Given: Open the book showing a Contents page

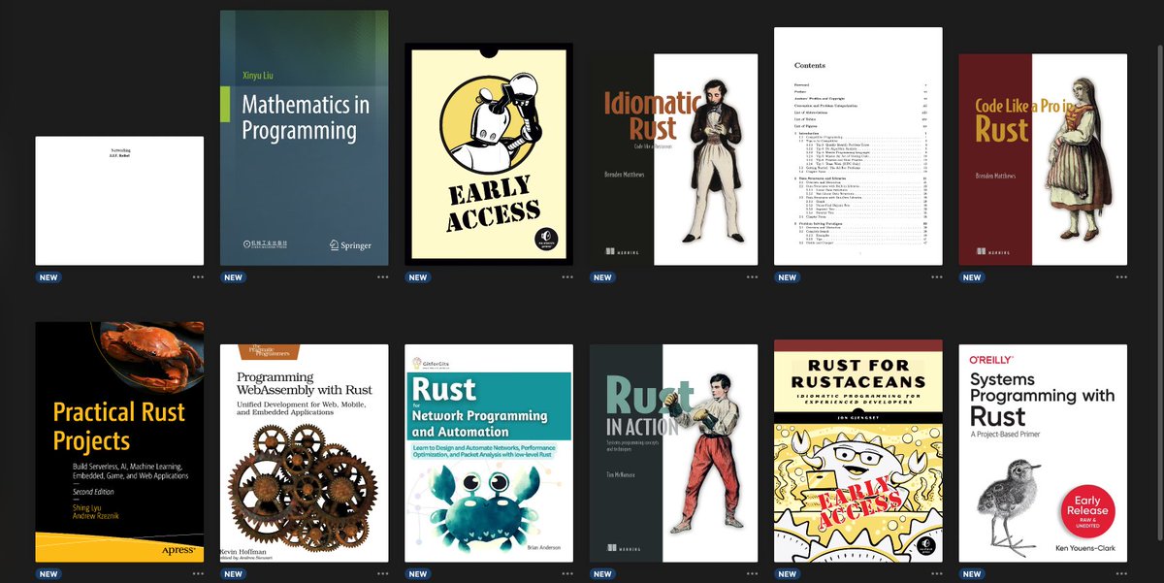Looking at the screenshot, I should click(858, 146).
